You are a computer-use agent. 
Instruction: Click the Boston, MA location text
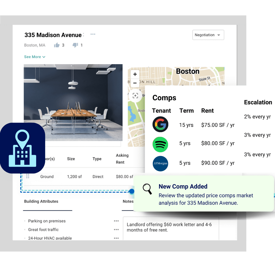[x=35, y=45]
